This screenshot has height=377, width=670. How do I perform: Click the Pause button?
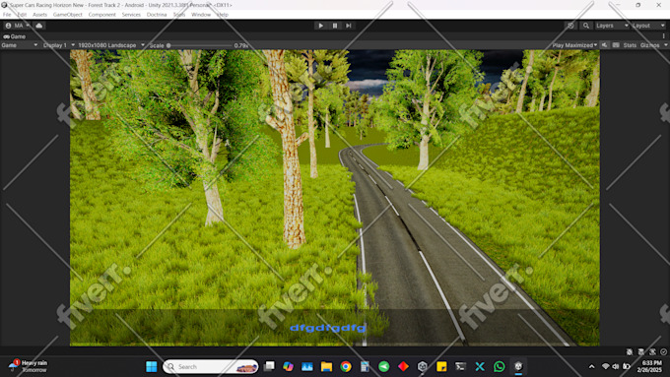[x=335, y=26]
